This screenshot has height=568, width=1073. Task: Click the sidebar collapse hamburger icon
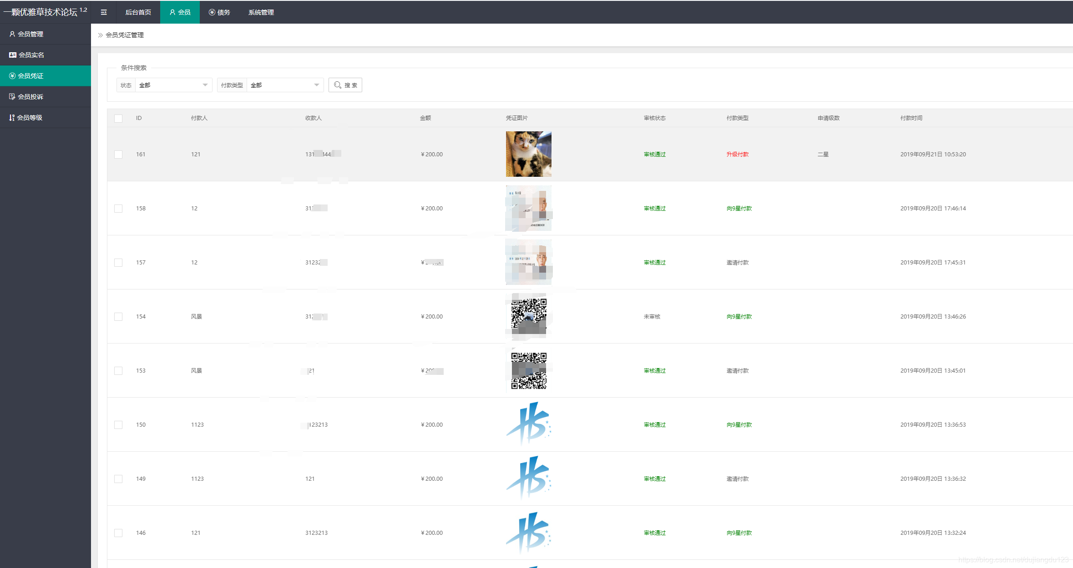[104, 12]
